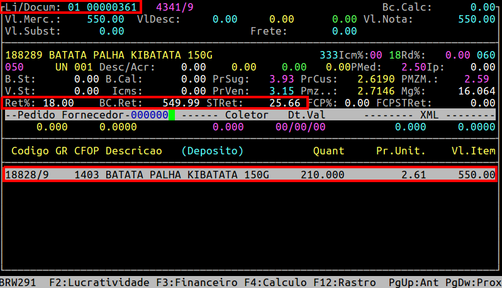502x288 pixels.
Task: Click the Pedido Fornecedor number field
Action: click(149, 115)
